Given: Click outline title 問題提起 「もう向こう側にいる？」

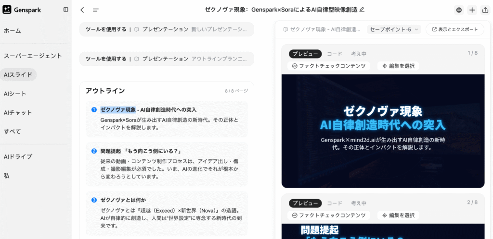Looking at the screenshot, I should coord(141,151).
